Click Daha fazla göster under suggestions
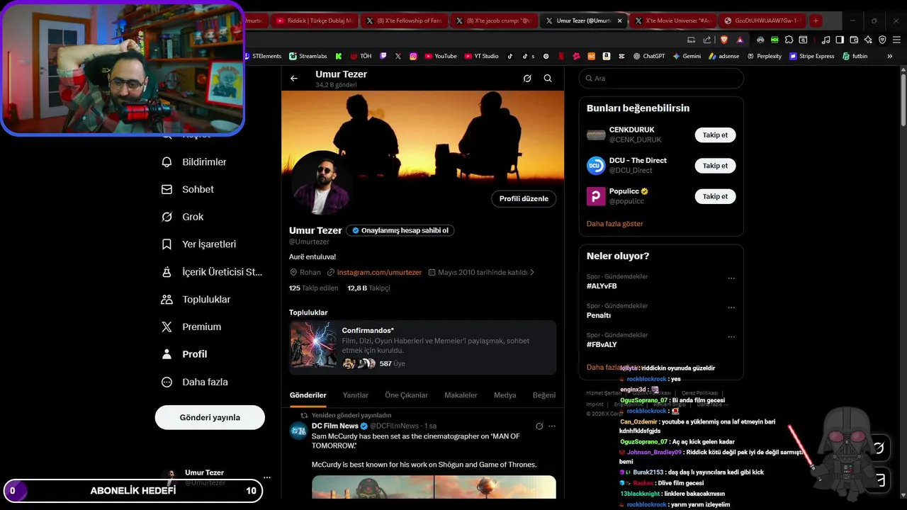Image resolution: width=907 pixels, height=510 pixels. click(x=614, y=224)
